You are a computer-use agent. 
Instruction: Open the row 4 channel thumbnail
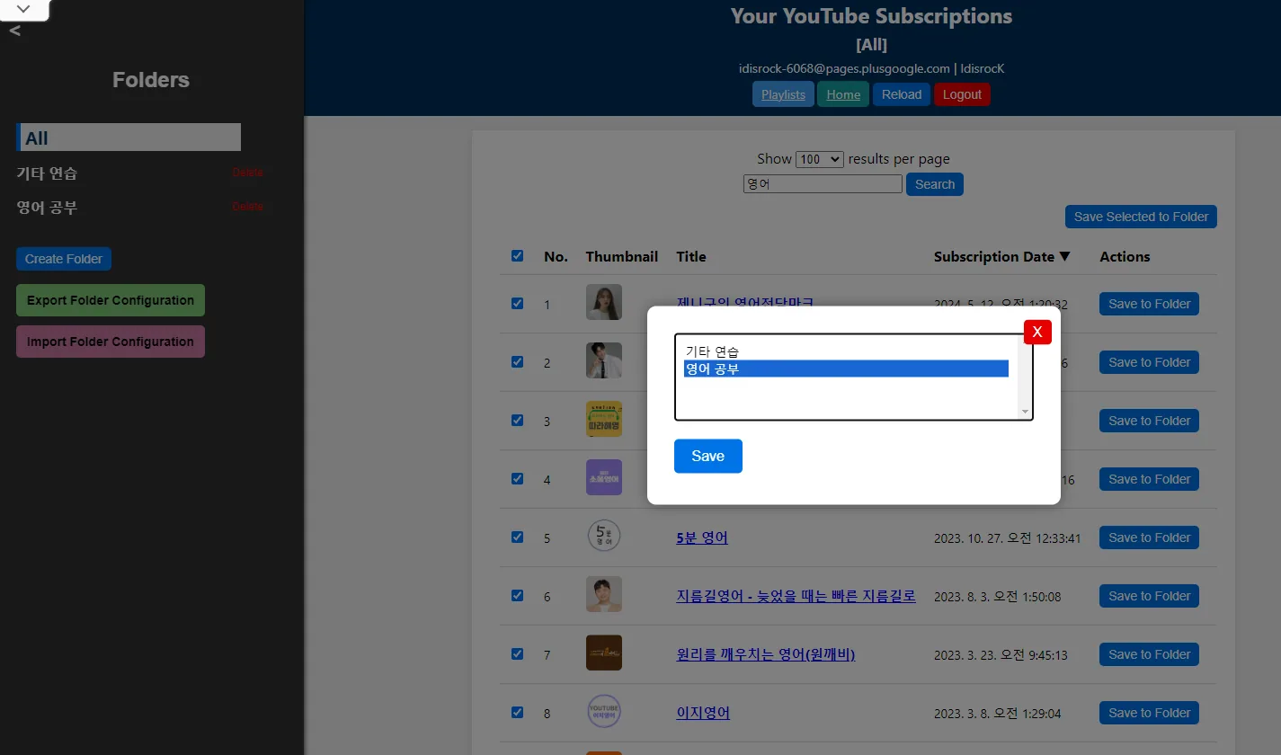pos(604,478)
